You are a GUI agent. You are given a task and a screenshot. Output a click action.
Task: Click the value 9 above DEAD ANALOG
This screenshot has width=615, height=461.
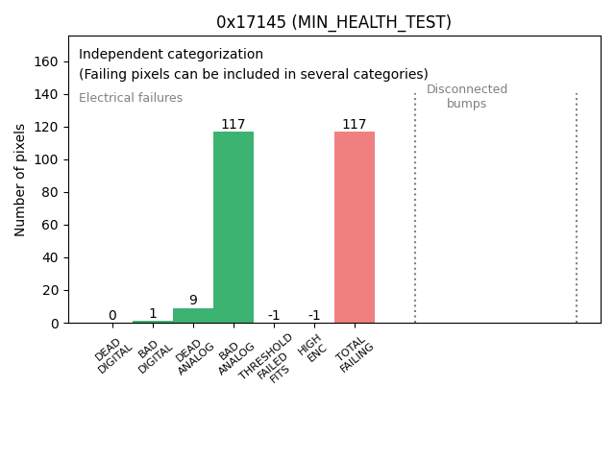point(193,301)
